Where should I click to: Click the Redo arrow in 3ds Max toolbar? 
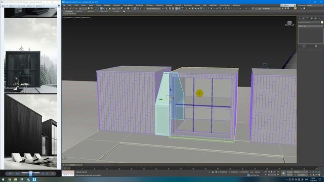(x=66, y=9)
